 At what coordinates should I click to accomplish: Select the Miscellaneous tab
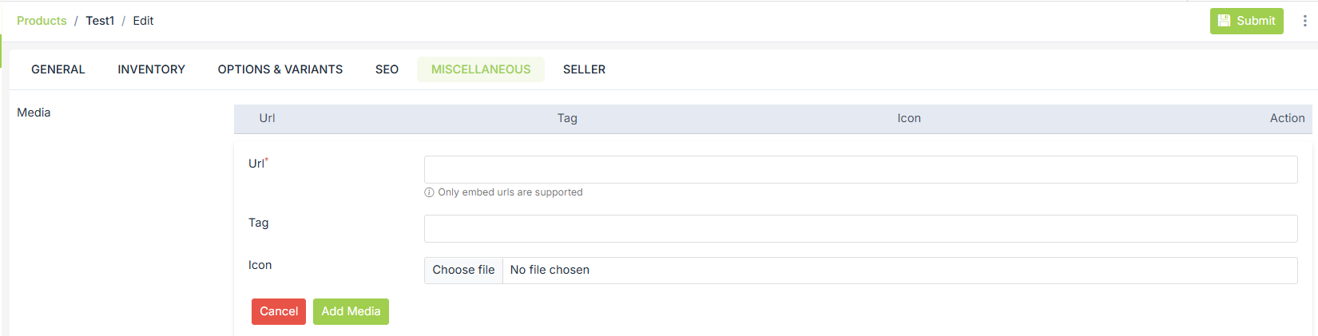tap(481, 69)
